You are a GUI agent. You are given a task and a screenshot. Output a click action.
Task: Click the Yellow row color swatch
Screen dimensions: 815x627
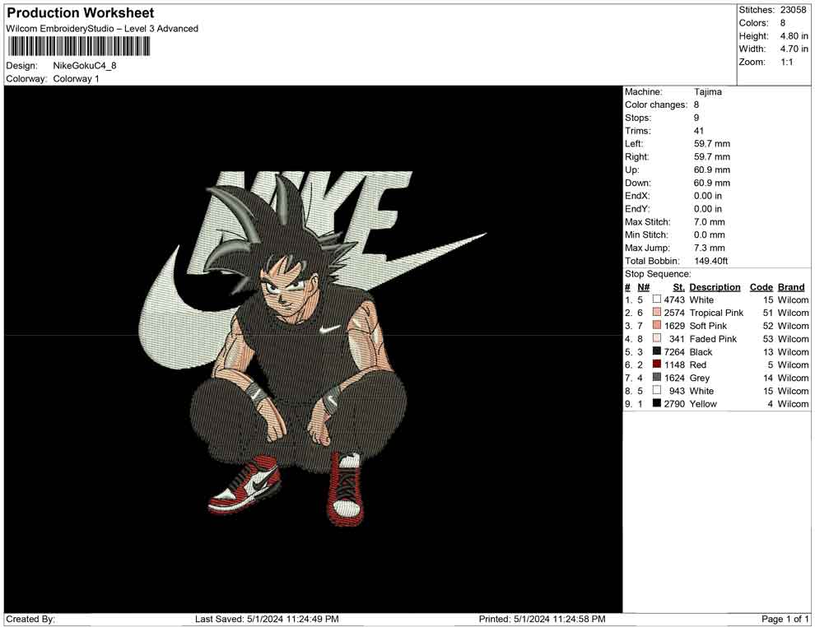click(x=656, y=403)
